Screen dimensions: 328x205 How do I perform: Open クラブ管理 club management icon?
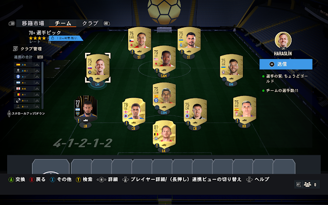(15, 49)
